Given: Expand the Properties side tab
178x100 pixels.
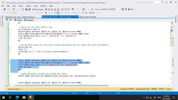Looking at the screenshot, I should [x=176, y=19].
